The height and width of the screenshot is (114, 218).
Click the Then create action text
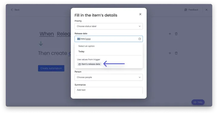(53, 53)
